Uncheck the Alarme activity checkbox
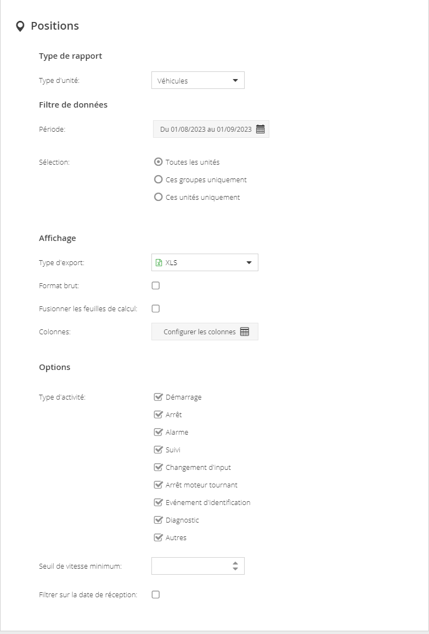This screenshot has height=634, width=429. tap(159, 432)
